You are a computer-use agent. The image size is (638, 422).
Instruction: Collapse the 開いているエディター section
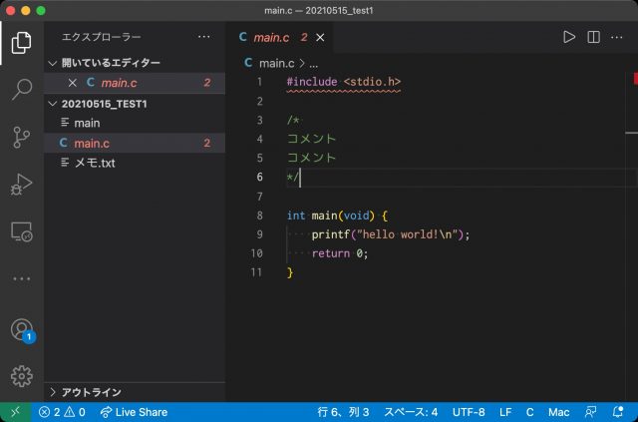pos(135,63)
